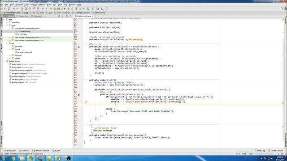Click the Make Project hammer icon
This screenshot has width=287, height=161.
[x=51, y=8]
